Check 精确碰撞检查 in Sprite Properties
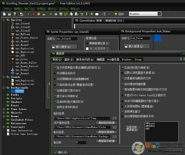This screenshot has width=185, height=155. click(x=87, y=43)
